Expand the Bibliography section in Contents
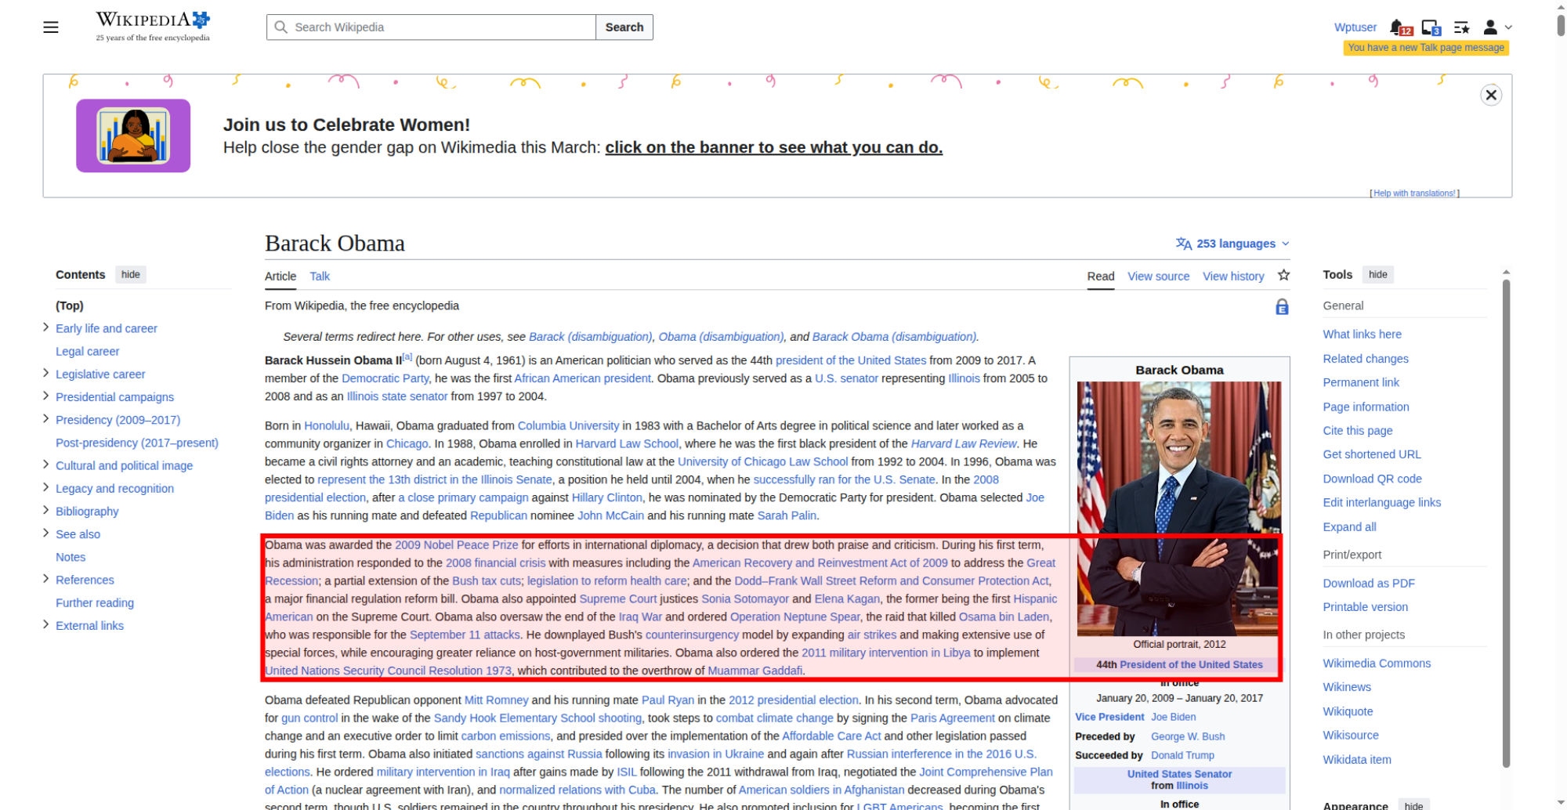The height and width of the screenshot is (810, 1567). tap(45, 510)
